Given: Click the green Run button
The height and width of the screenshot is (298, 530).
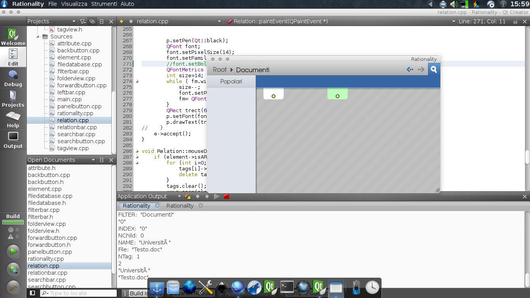Looking at the screenshot, I should [13, 251].
